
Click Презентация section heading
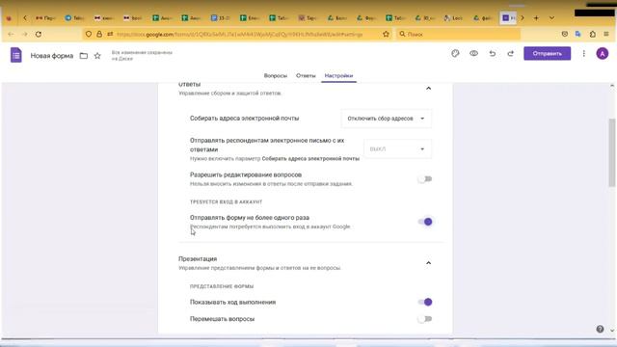pos(198,259)
